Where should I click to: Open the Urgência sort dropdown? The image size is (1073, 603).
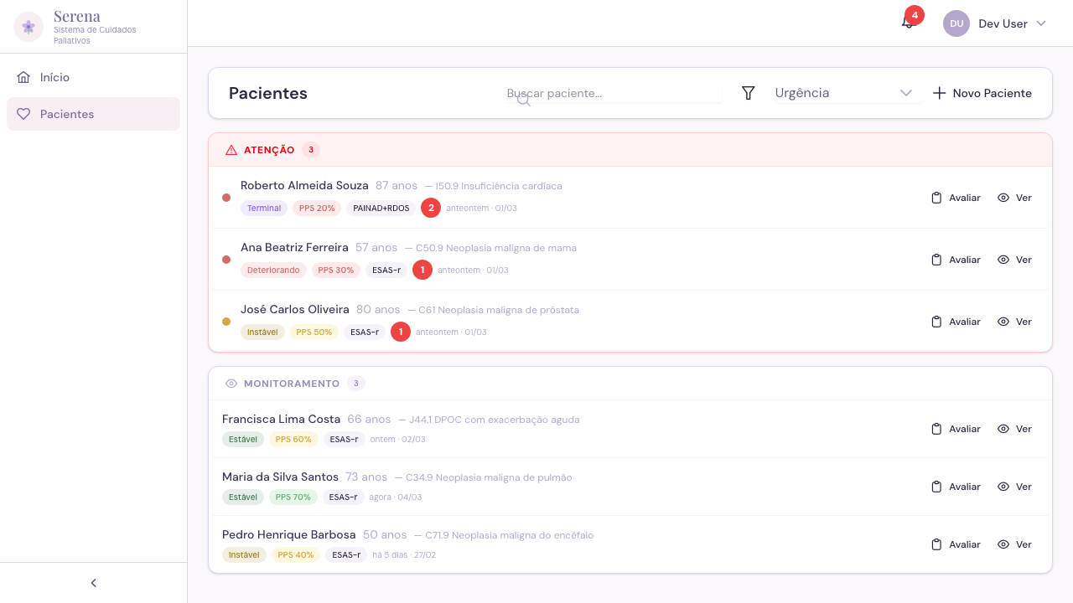tap(842, 93)
